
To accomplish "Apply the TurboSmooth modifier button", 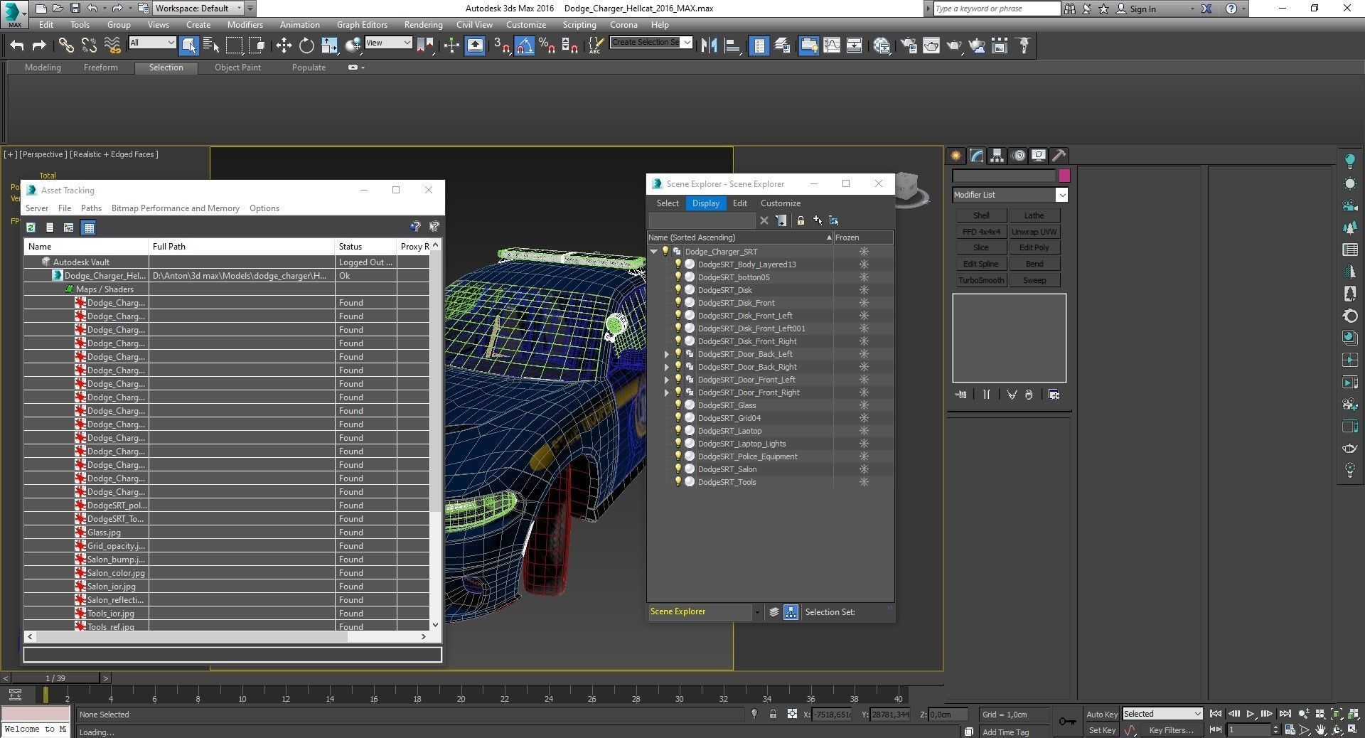I will [x=981, y=280].
